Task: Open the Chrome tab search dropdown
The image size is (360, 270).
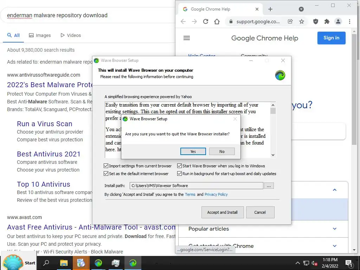Action: (301, 9)
